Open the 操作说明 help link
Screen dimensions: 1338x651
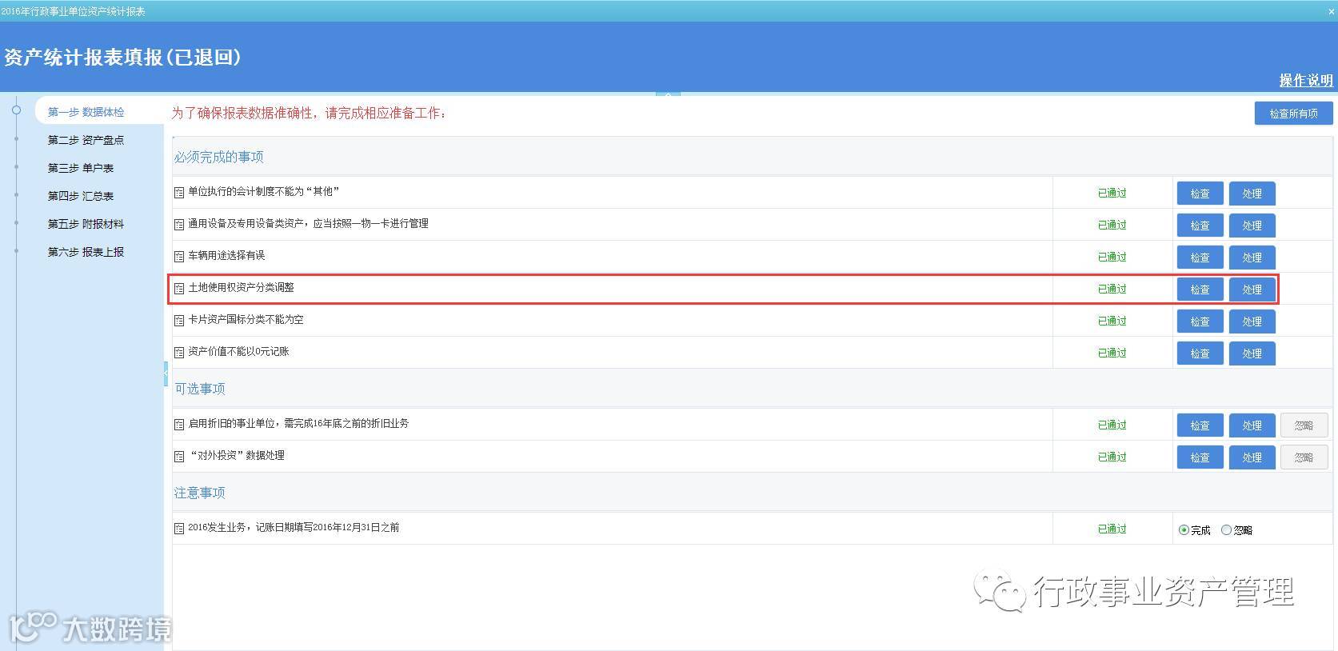coord(1305,80)
